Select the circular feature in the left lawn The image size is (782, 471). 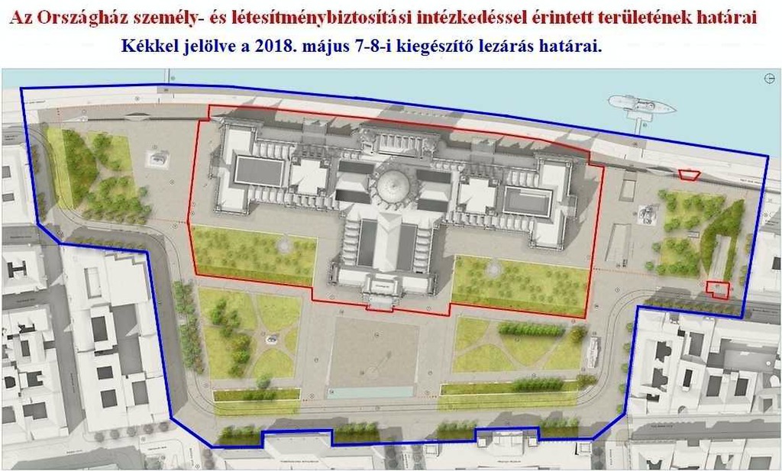coord(284,245)
